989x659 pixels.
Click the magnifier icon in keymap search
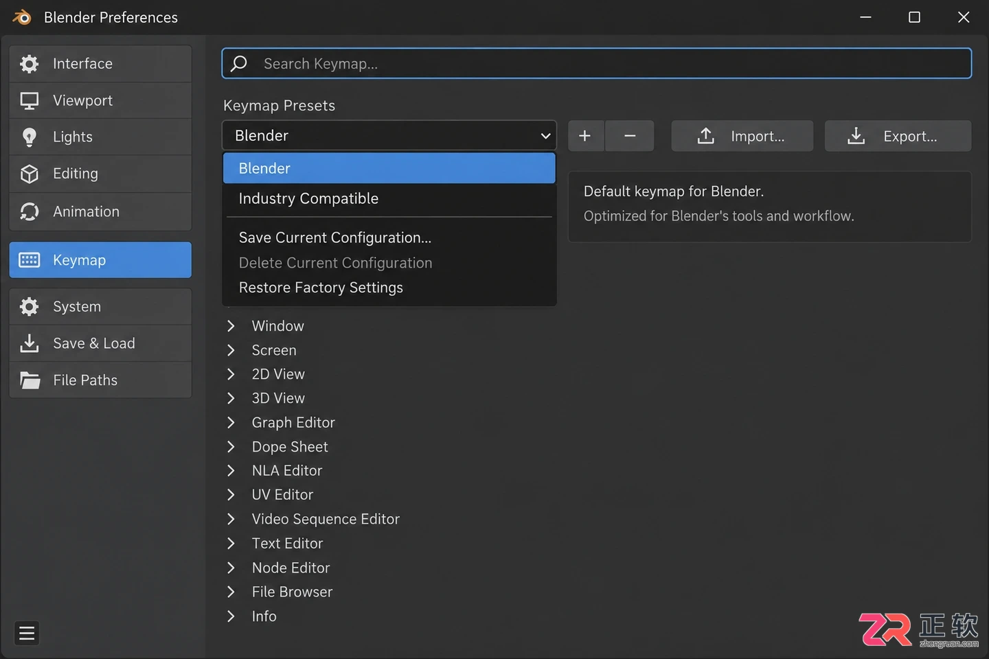(x=239, y=64)
